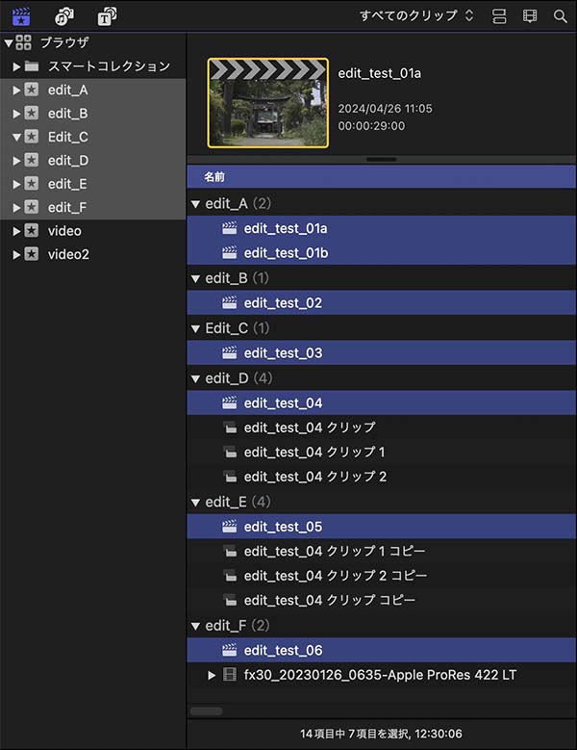
Task: Expand video event in sidebar
Action: (x=16, y=231)
